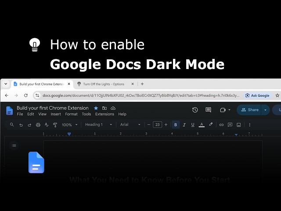This screenshot has height=211, width=281.
Task: Open the More toolbar options menu
Action: click(250, 125)
